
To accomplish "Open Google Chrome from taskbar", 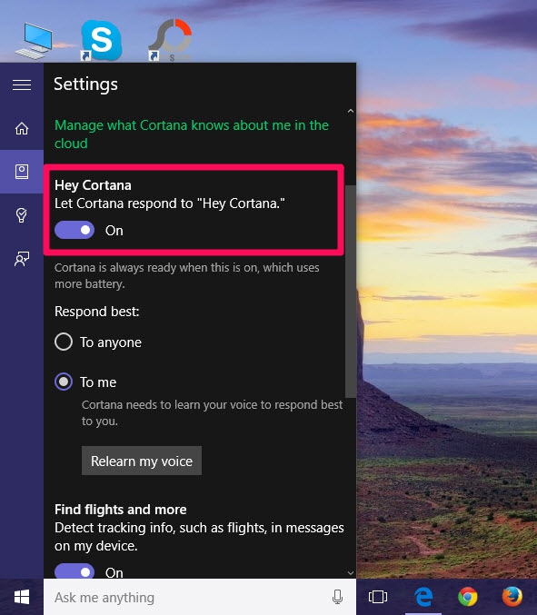I will click(x=468, y=597).
